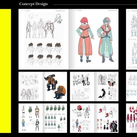The height and width of the screenshot is (137, 137).
Task: Open the six outfit characters page
Action: tap(31, 118)
